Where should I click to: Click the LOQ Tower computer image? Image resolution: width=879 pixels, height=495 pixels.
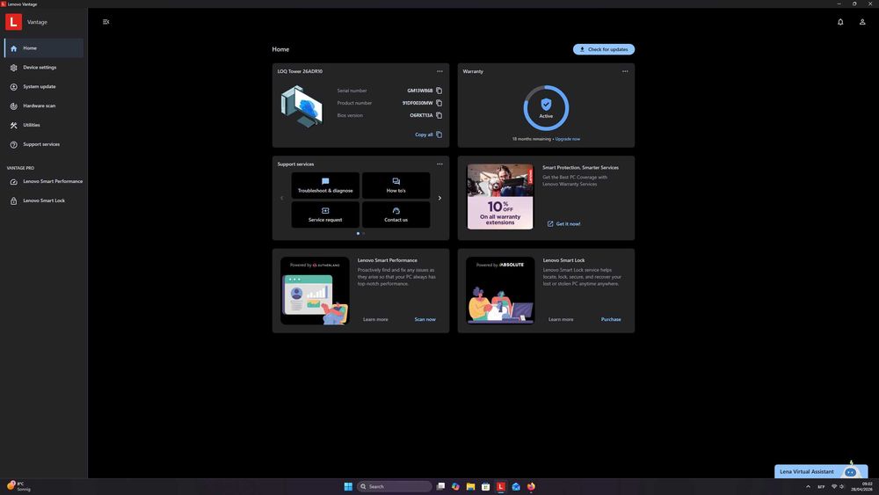coord(302,106)
